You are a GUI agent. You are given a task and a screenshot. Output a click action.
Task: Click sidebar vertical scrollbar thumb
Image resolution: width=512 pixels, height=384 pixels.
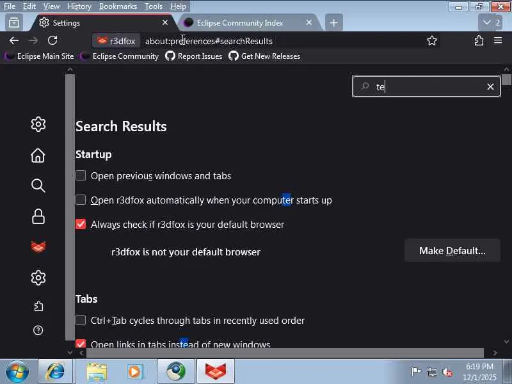[70, 207]
